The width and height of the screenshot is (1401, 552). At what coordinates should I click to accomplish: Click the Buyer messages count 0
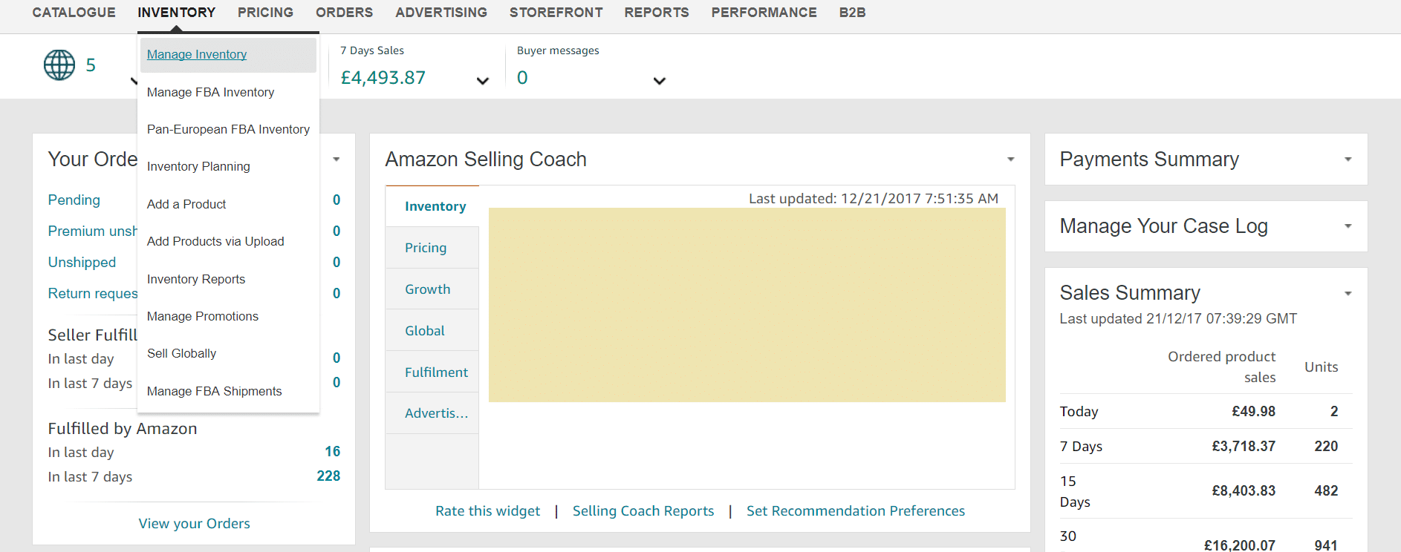522,78
